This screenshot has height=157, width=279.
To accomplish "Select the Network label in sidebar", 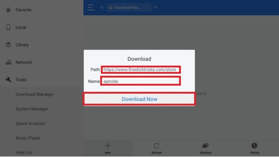I will coord(24,62).
